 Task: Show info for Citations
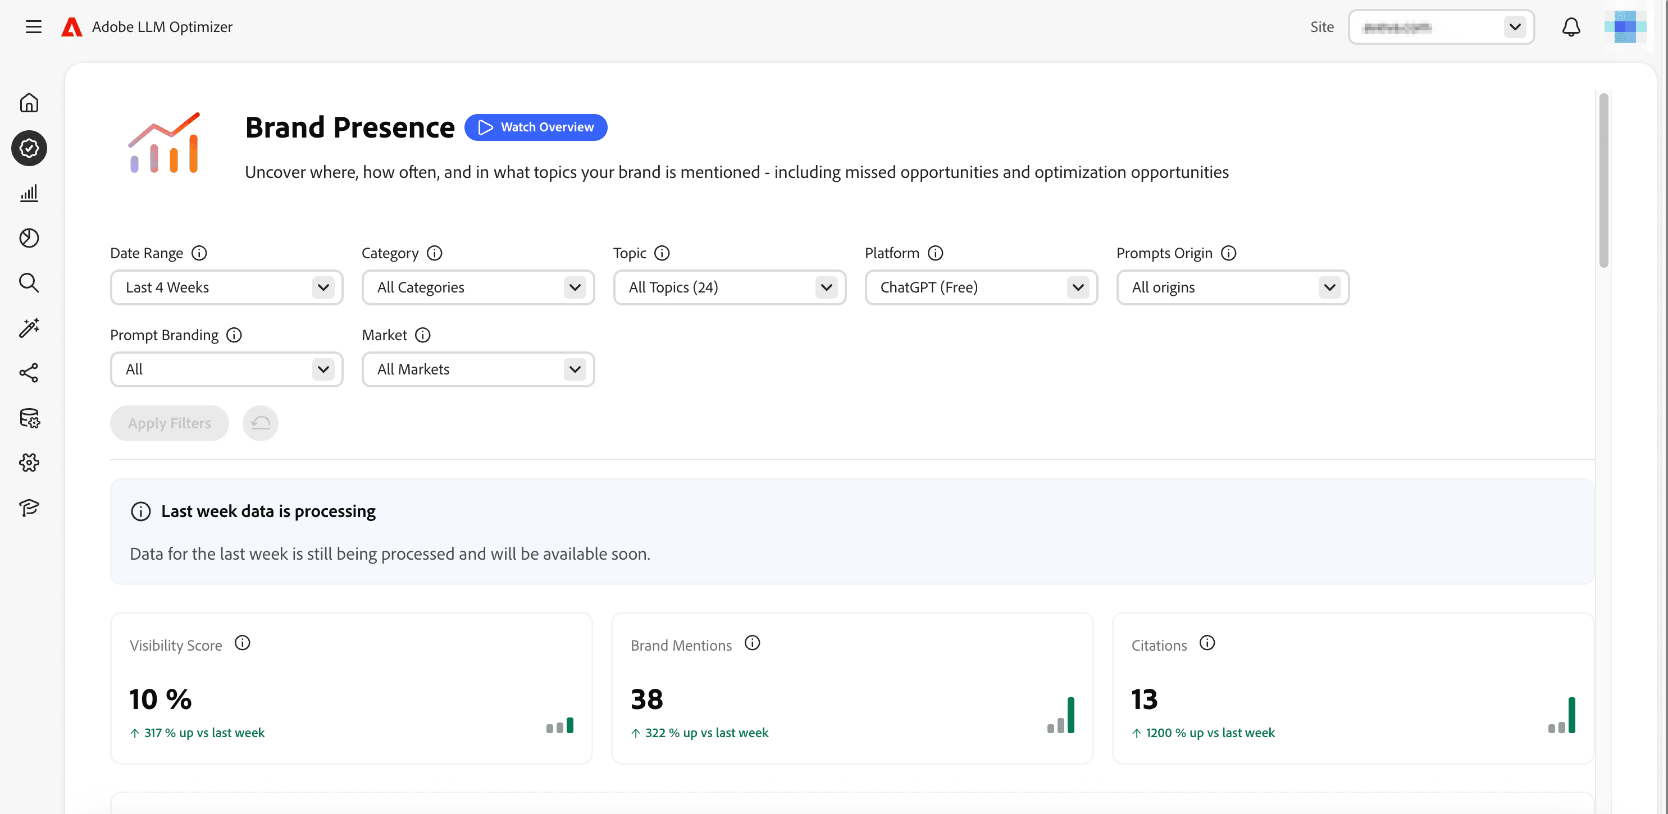[1207, 643]
